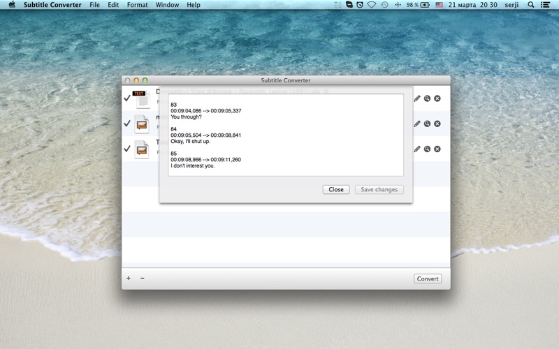Remove the second file with its X icon
This screenshot has width=559, height=349.
coord(437,124)
